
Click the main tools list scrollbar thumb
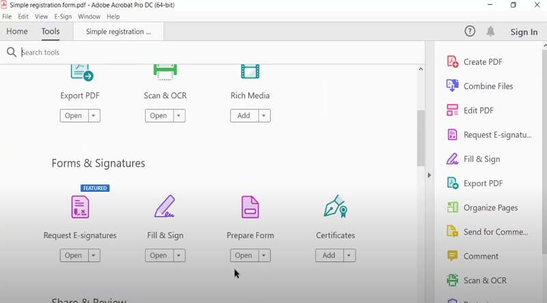pyautogui.click(x=421, y=138)
